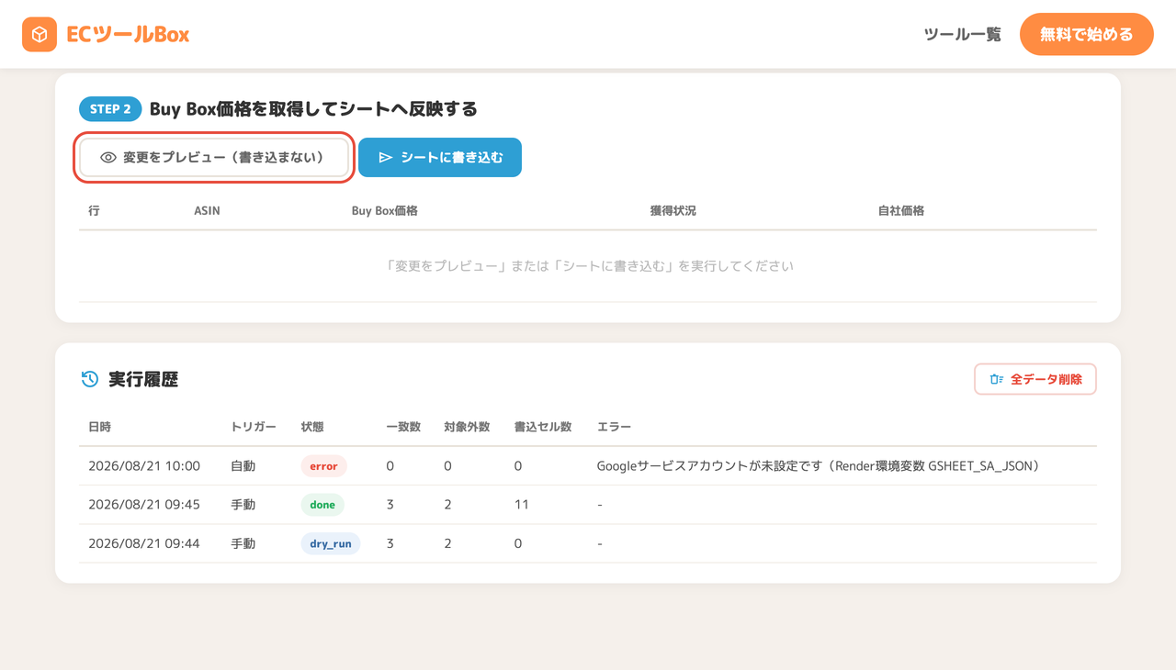Screen dimensions: 1176x670
Task: Click the 実行履歴 section heading
Action: [143, 379]
